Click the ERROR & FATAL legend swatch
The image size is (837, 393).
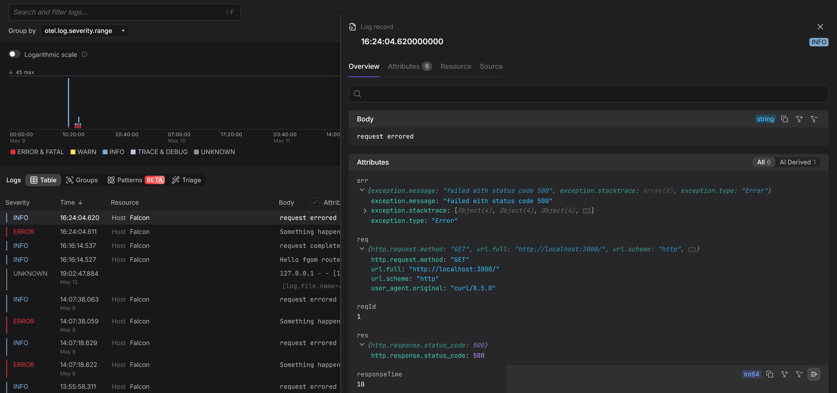pyautogui.click(x=13, y=152)
